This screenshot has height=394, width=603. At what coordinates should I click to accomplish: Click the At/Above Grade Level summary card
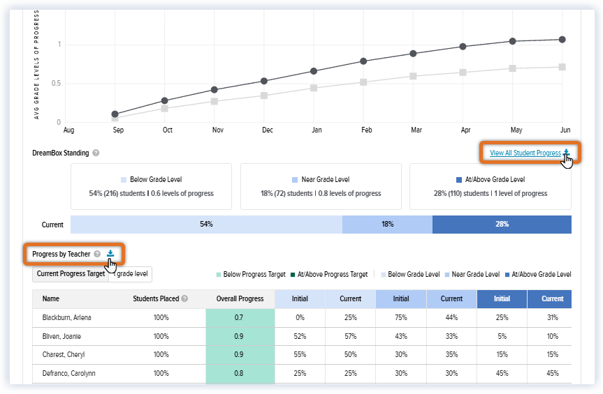click(x=491, y=186)
